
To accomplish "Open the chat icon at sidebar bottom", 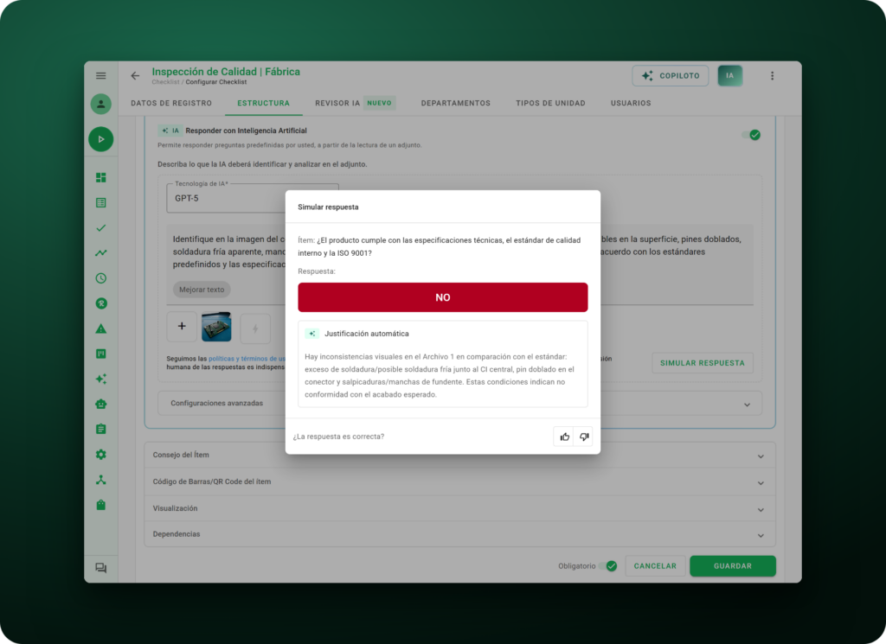I will [x=101, y=568].
